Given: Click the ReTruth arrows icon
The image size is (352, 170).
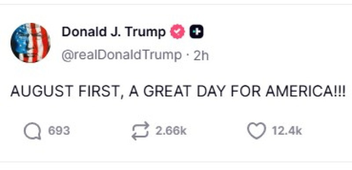Looking at the screenshot, I should tap(140, 131).
